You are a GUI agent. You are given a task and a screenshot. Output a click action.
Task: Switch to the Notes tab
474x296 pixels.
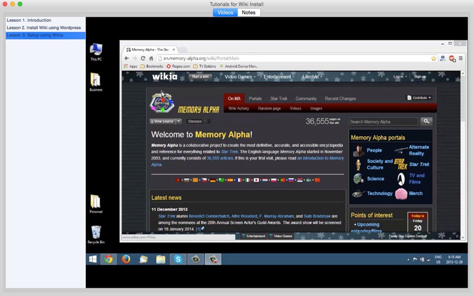248,12
